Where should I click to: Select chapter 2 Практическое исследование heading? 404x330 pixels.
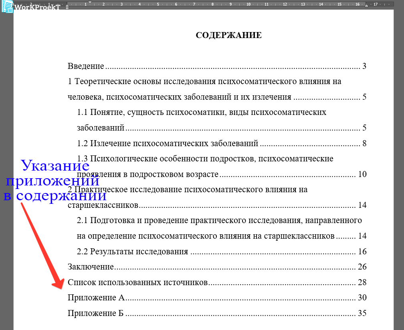click(x=168, y=190)
